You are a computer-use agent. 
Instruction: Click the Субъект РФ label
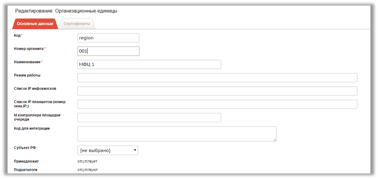point(25,148)
